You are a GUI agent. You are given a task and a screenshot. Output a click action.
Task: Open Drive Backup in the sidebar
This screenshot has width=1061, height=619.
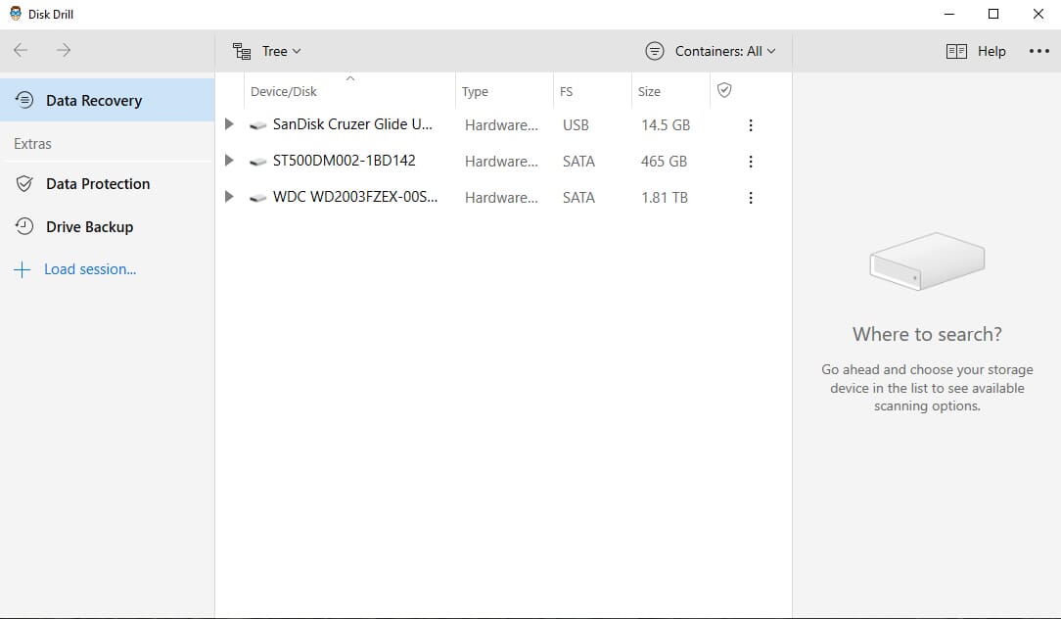(107, 226)
